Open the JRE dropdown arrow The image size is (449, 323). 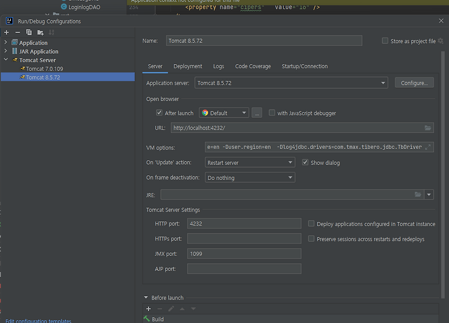pos(429,194)
